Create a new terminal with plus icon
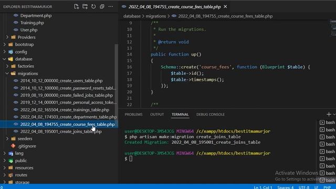336x189 pixels. 329,114
